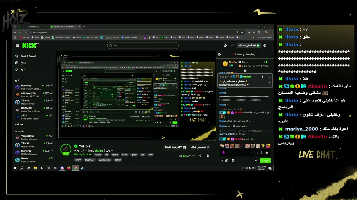The width and height of the screenshot is (357, 200).
Task: Click the mt tag
Action: [x=107, y=155]
